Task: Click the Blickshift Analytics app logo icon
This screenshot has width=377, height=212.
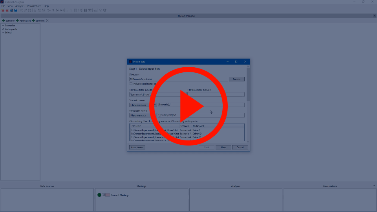Action: (x=2, y=2)
